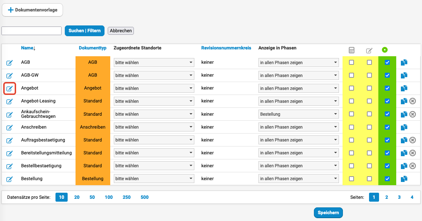
Task: Show 50 records per page
Action: (92, 197)
